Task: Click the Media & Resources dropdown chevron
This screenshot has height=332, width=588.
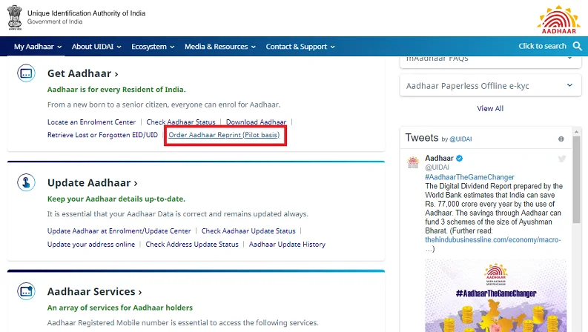Action: coord(254,47)
